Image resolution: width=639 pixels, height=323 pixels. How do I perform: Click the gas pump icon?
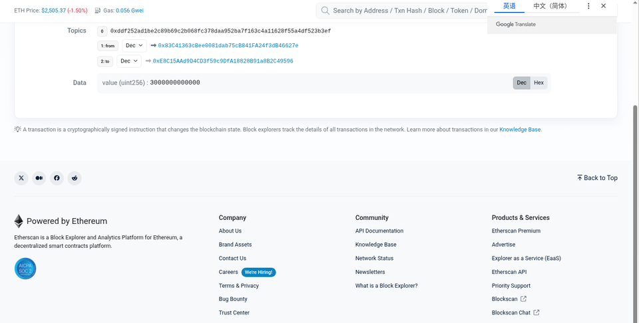pyautogui.click(x=98, y=11)
